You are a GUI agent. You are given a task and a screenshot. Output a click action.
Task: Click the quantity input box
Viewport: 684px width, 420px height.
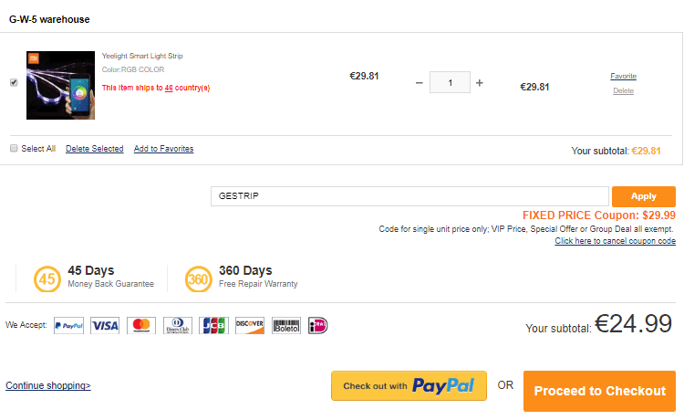(450, 82)
